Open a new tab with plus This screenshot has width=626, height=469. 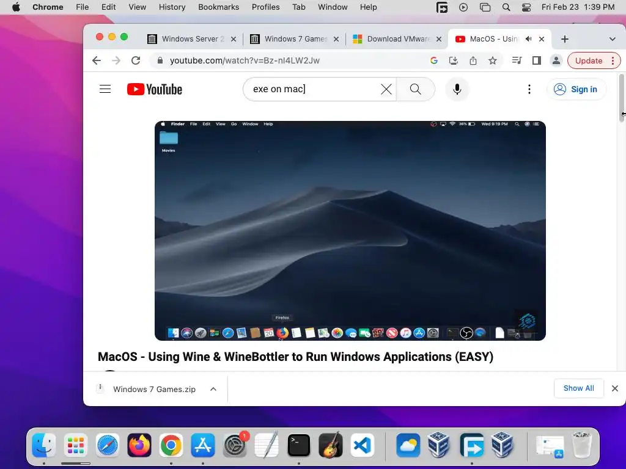pos(564,39)
